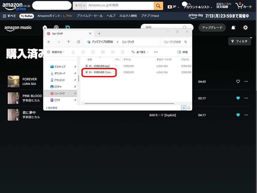Select ドキュメント in Explorer sidebar
This screenshot has width=257, height=193.
click(60, 80)
